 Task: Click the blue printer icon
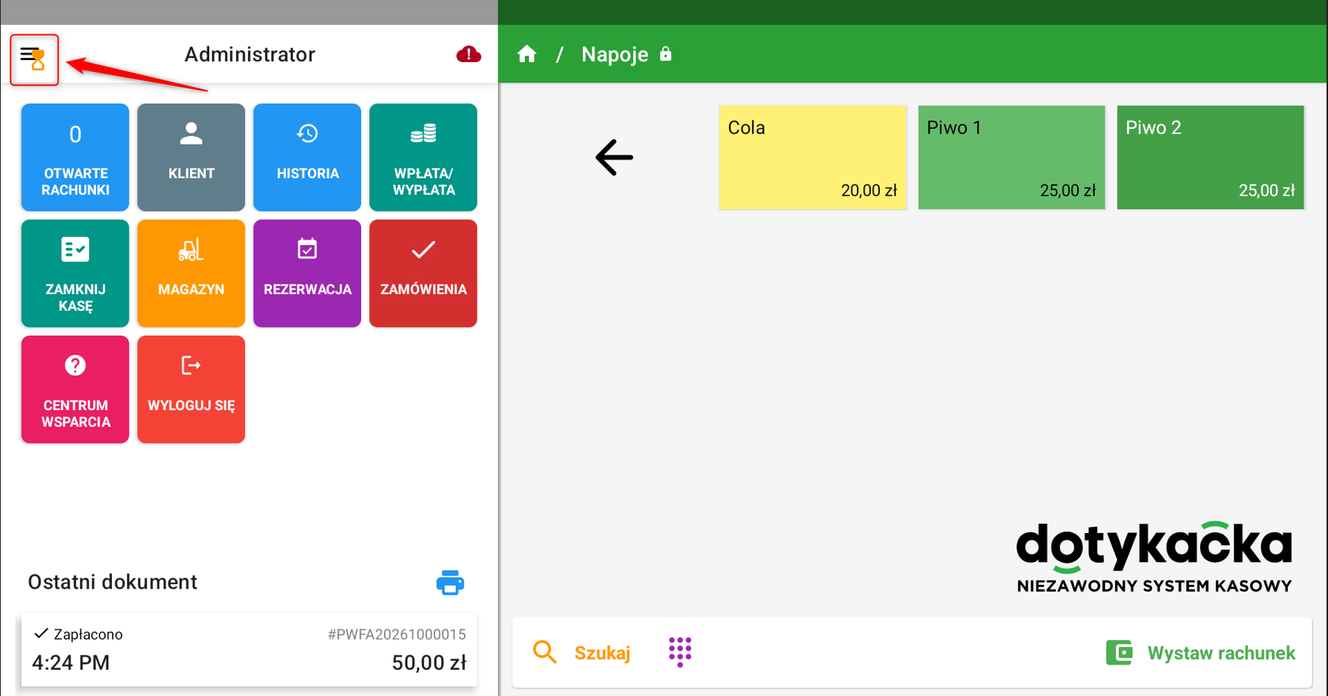[x=450, y=583]
